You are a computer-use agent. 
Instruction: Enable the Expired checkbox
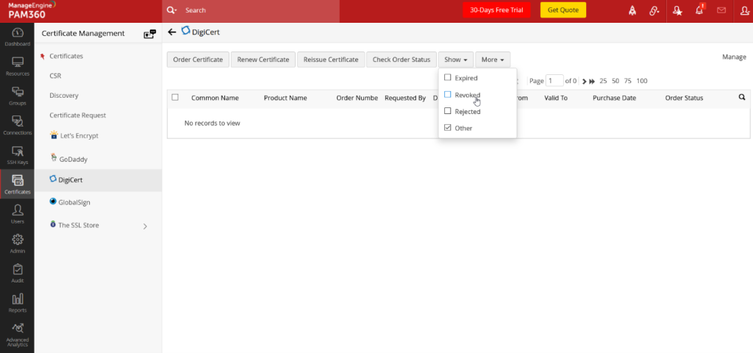(x=448, y=78)
